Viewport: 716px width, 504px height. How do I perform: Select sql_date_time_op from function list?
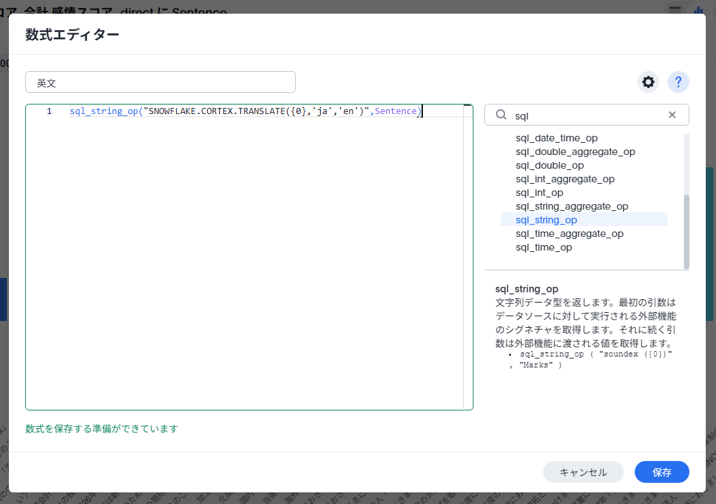pyautogui.click(x=556, y=138)
